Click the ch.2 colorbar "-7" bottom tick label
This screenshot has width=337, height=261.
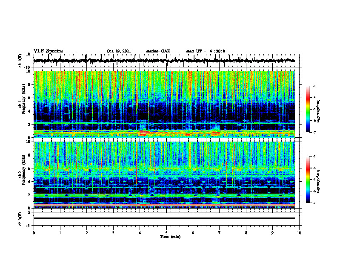(x=314, y=203)
